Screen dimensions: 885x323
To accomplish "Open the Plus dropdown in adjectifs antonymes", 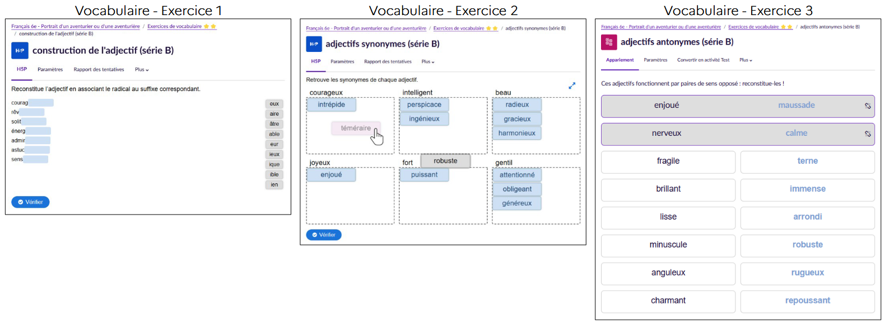I will (x=746, y=60).
